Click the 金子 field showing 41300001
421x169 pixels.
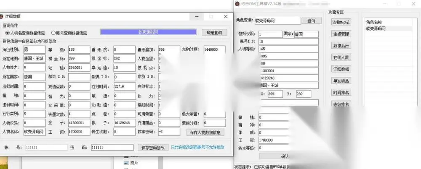click(79, 123)
